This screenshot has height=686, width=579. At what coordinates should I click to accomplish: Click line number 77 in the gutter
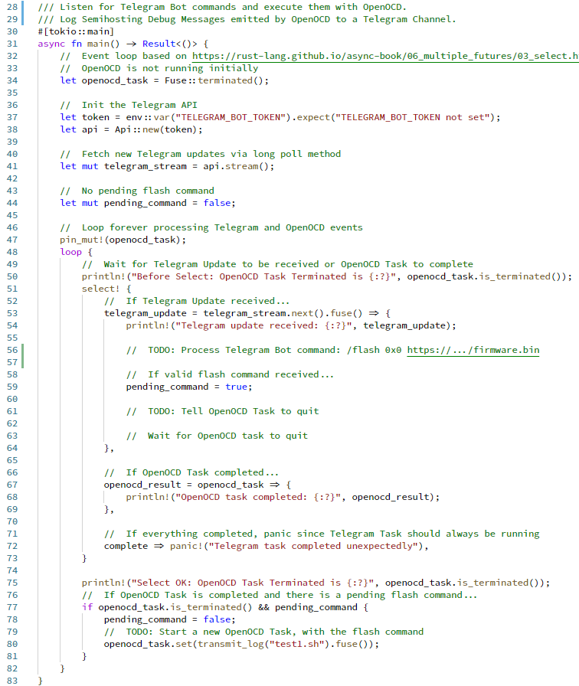point(12,607)
